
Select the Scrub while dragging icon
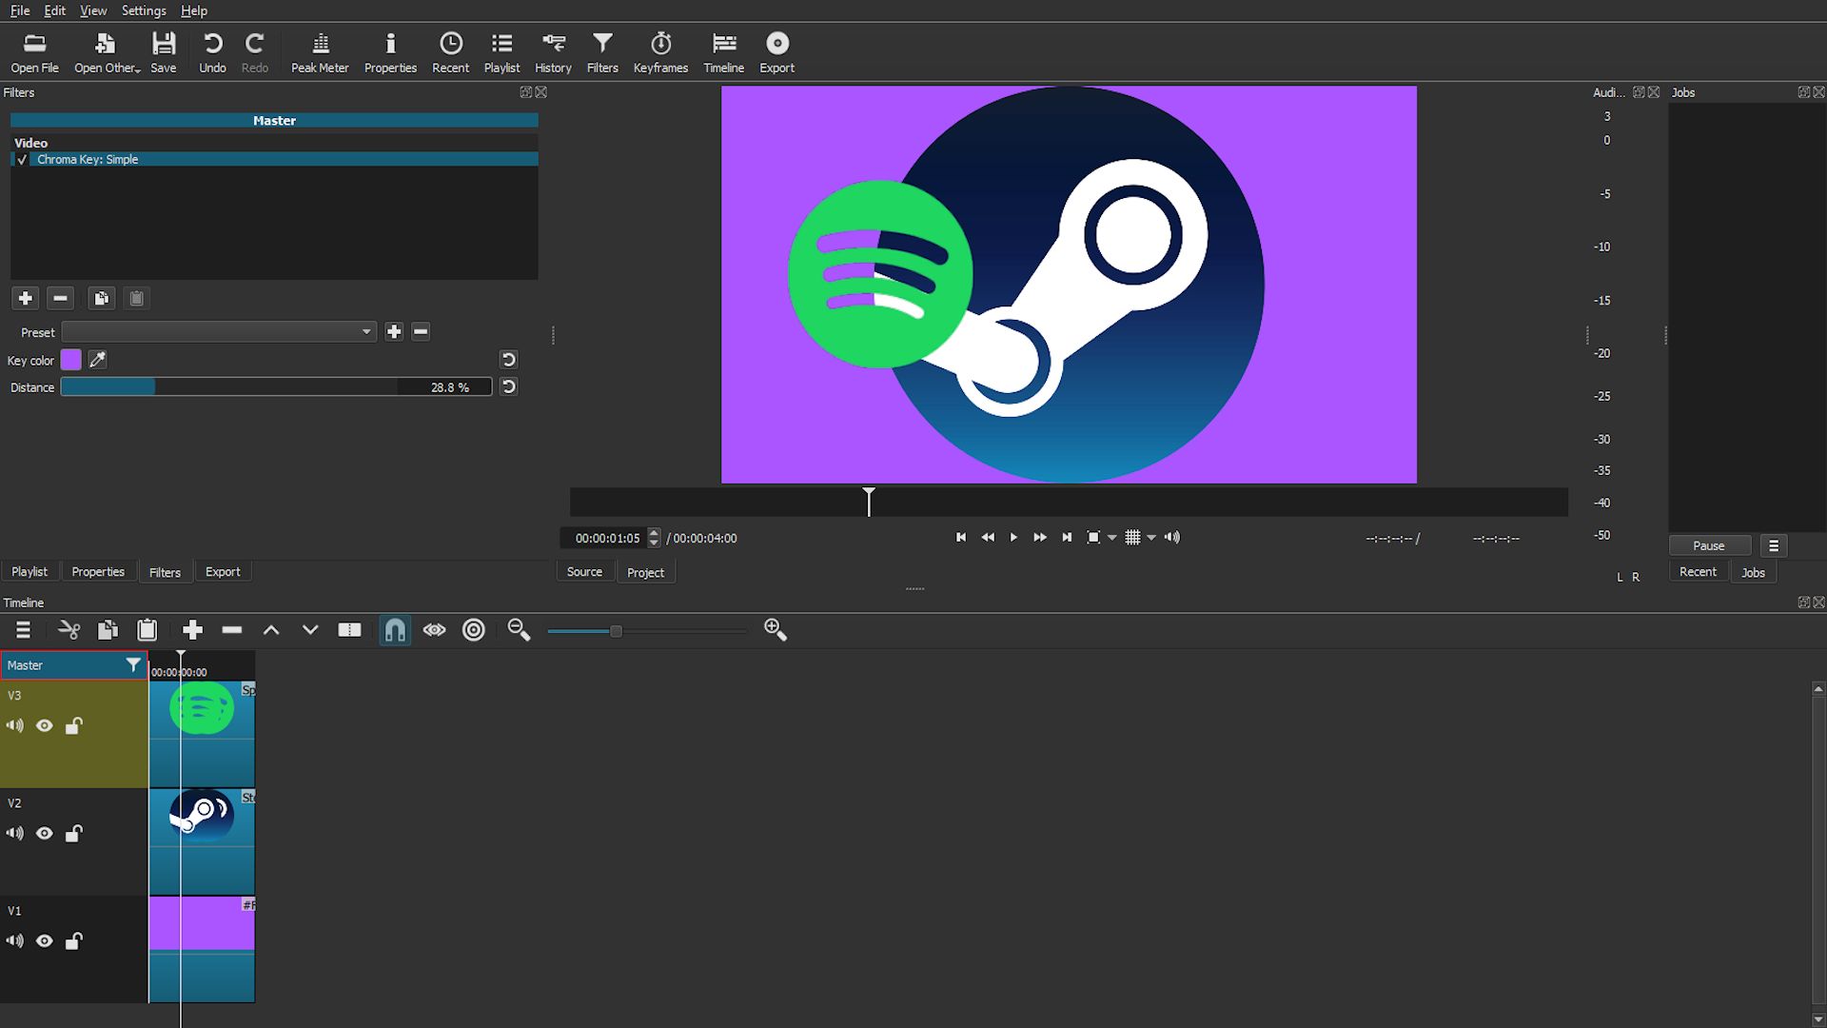click(x=434, y=630)
